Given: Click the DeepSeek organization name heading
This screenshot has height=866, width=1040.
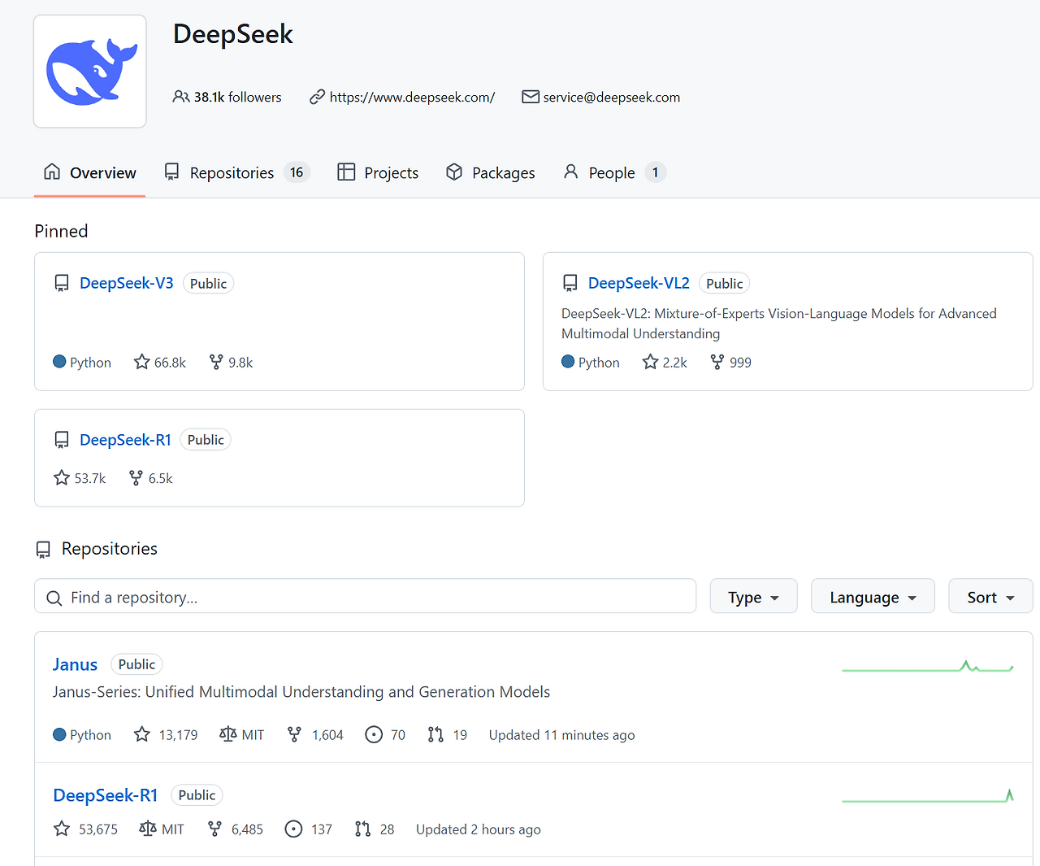Looking at the screenshot, I should 233,34.
